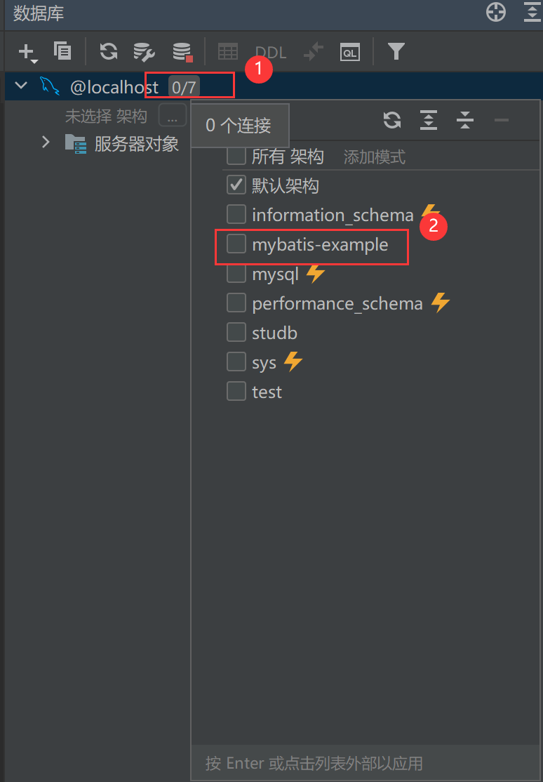
Task: Click the globe icon in the title bar
Action: 495,12
